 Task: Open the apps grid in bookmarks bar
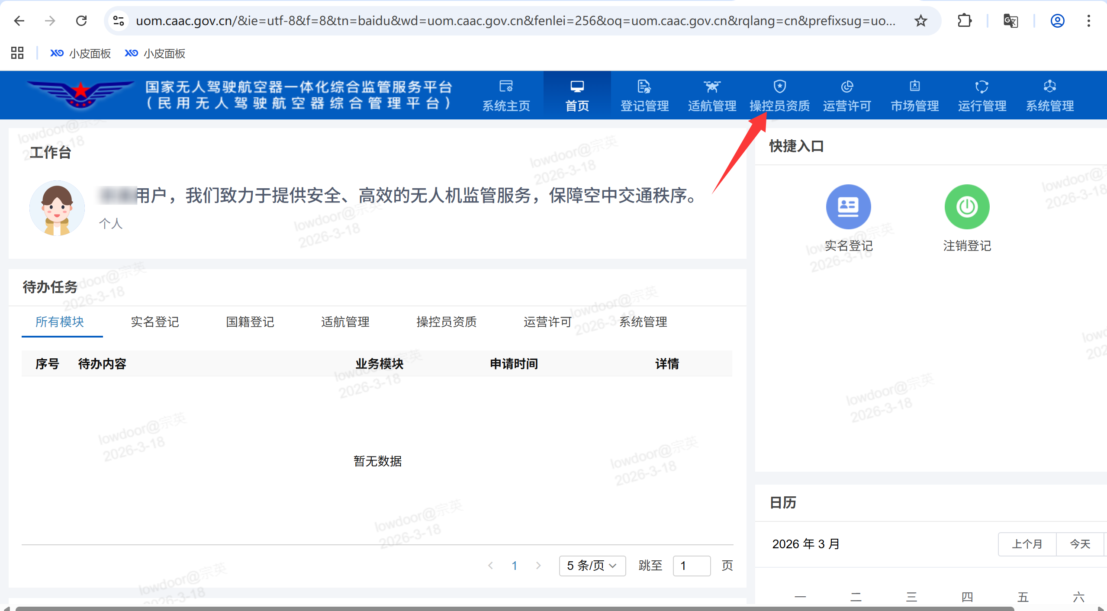(x=17, y=53)
